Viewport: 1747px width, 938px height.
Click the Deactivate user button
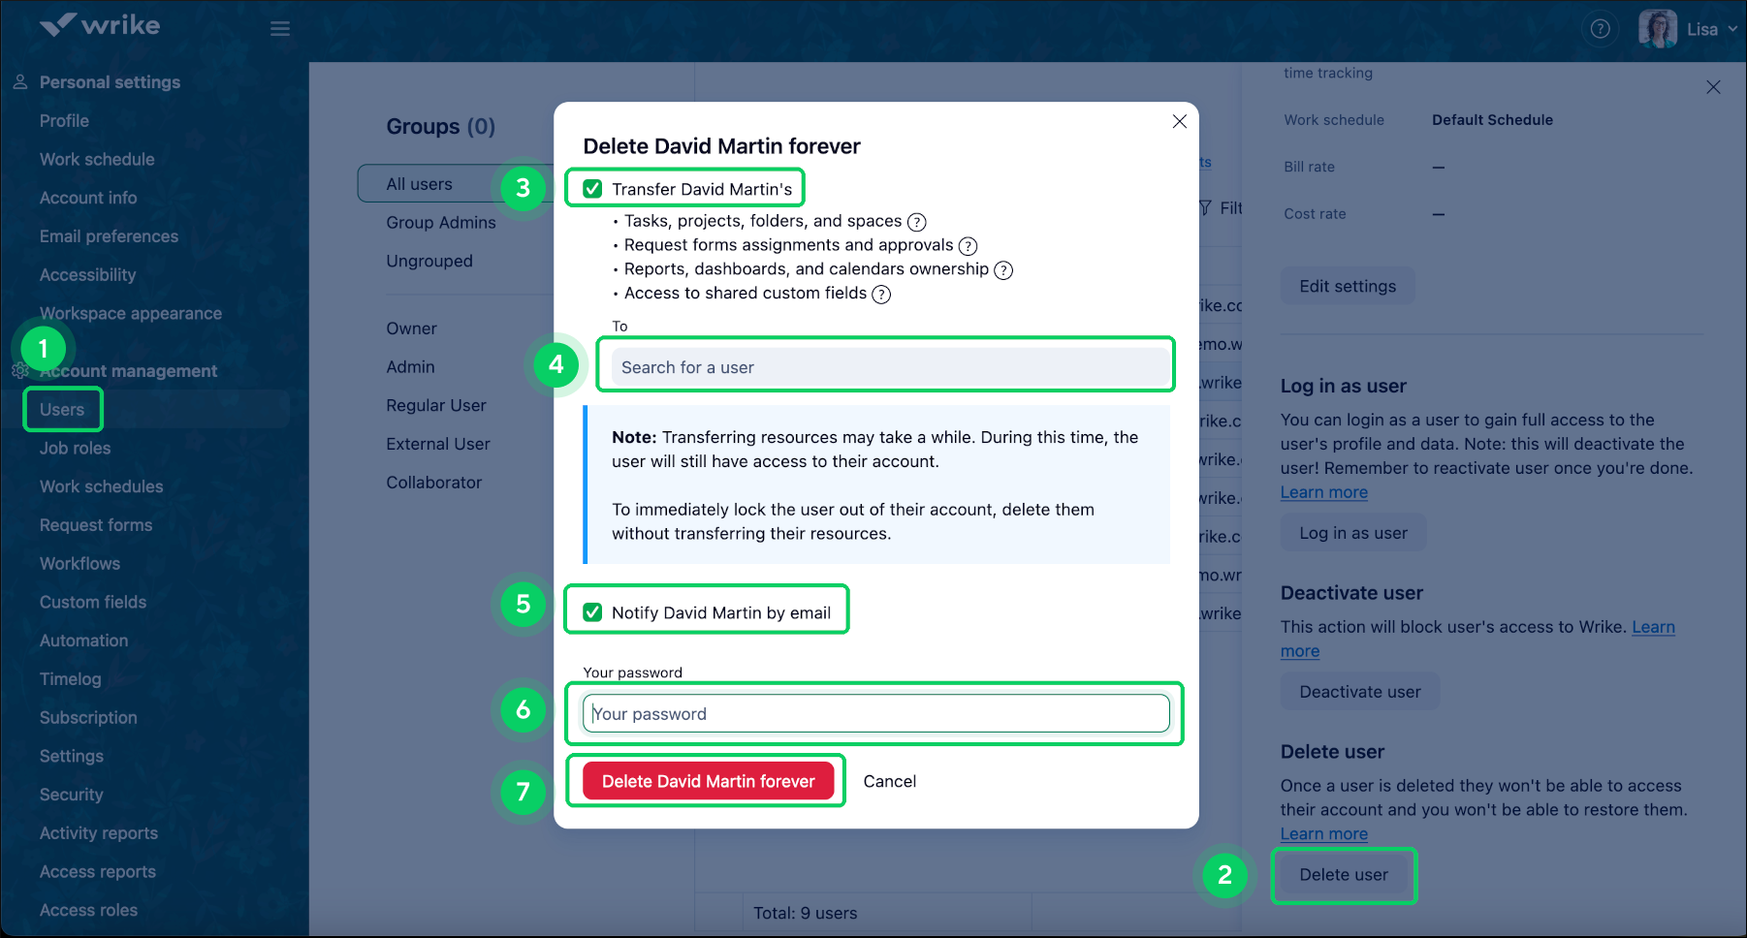1359,691
